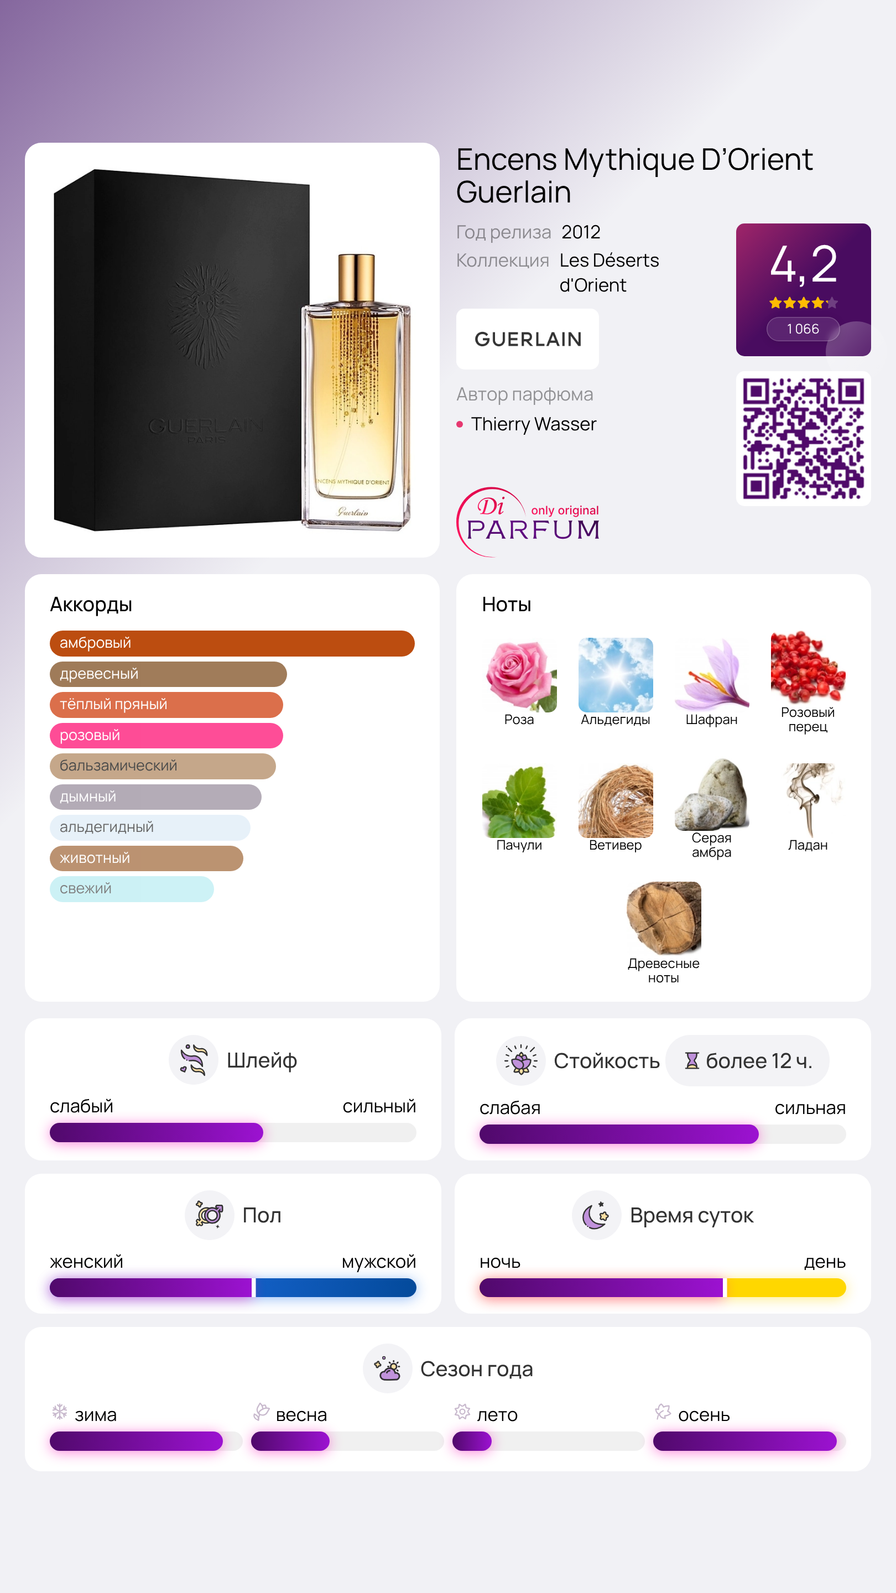Click the Сезон года weather icon
This screenshot has width=896, height=1593.
point(387,1368)
